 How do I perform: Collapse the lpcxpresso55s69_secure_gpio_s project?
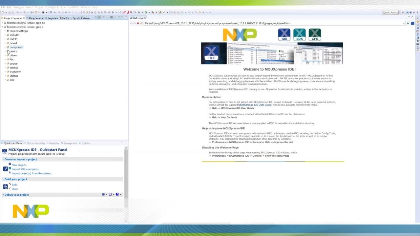(x=2, y=27)
